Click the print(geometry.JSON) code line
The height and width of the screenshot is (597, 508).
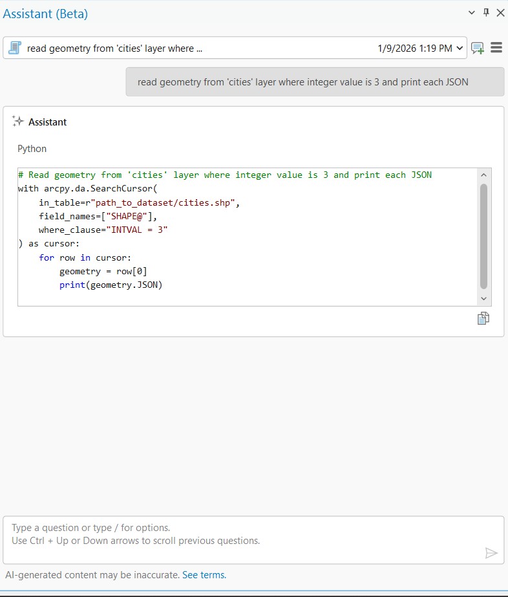pos(111,285)
